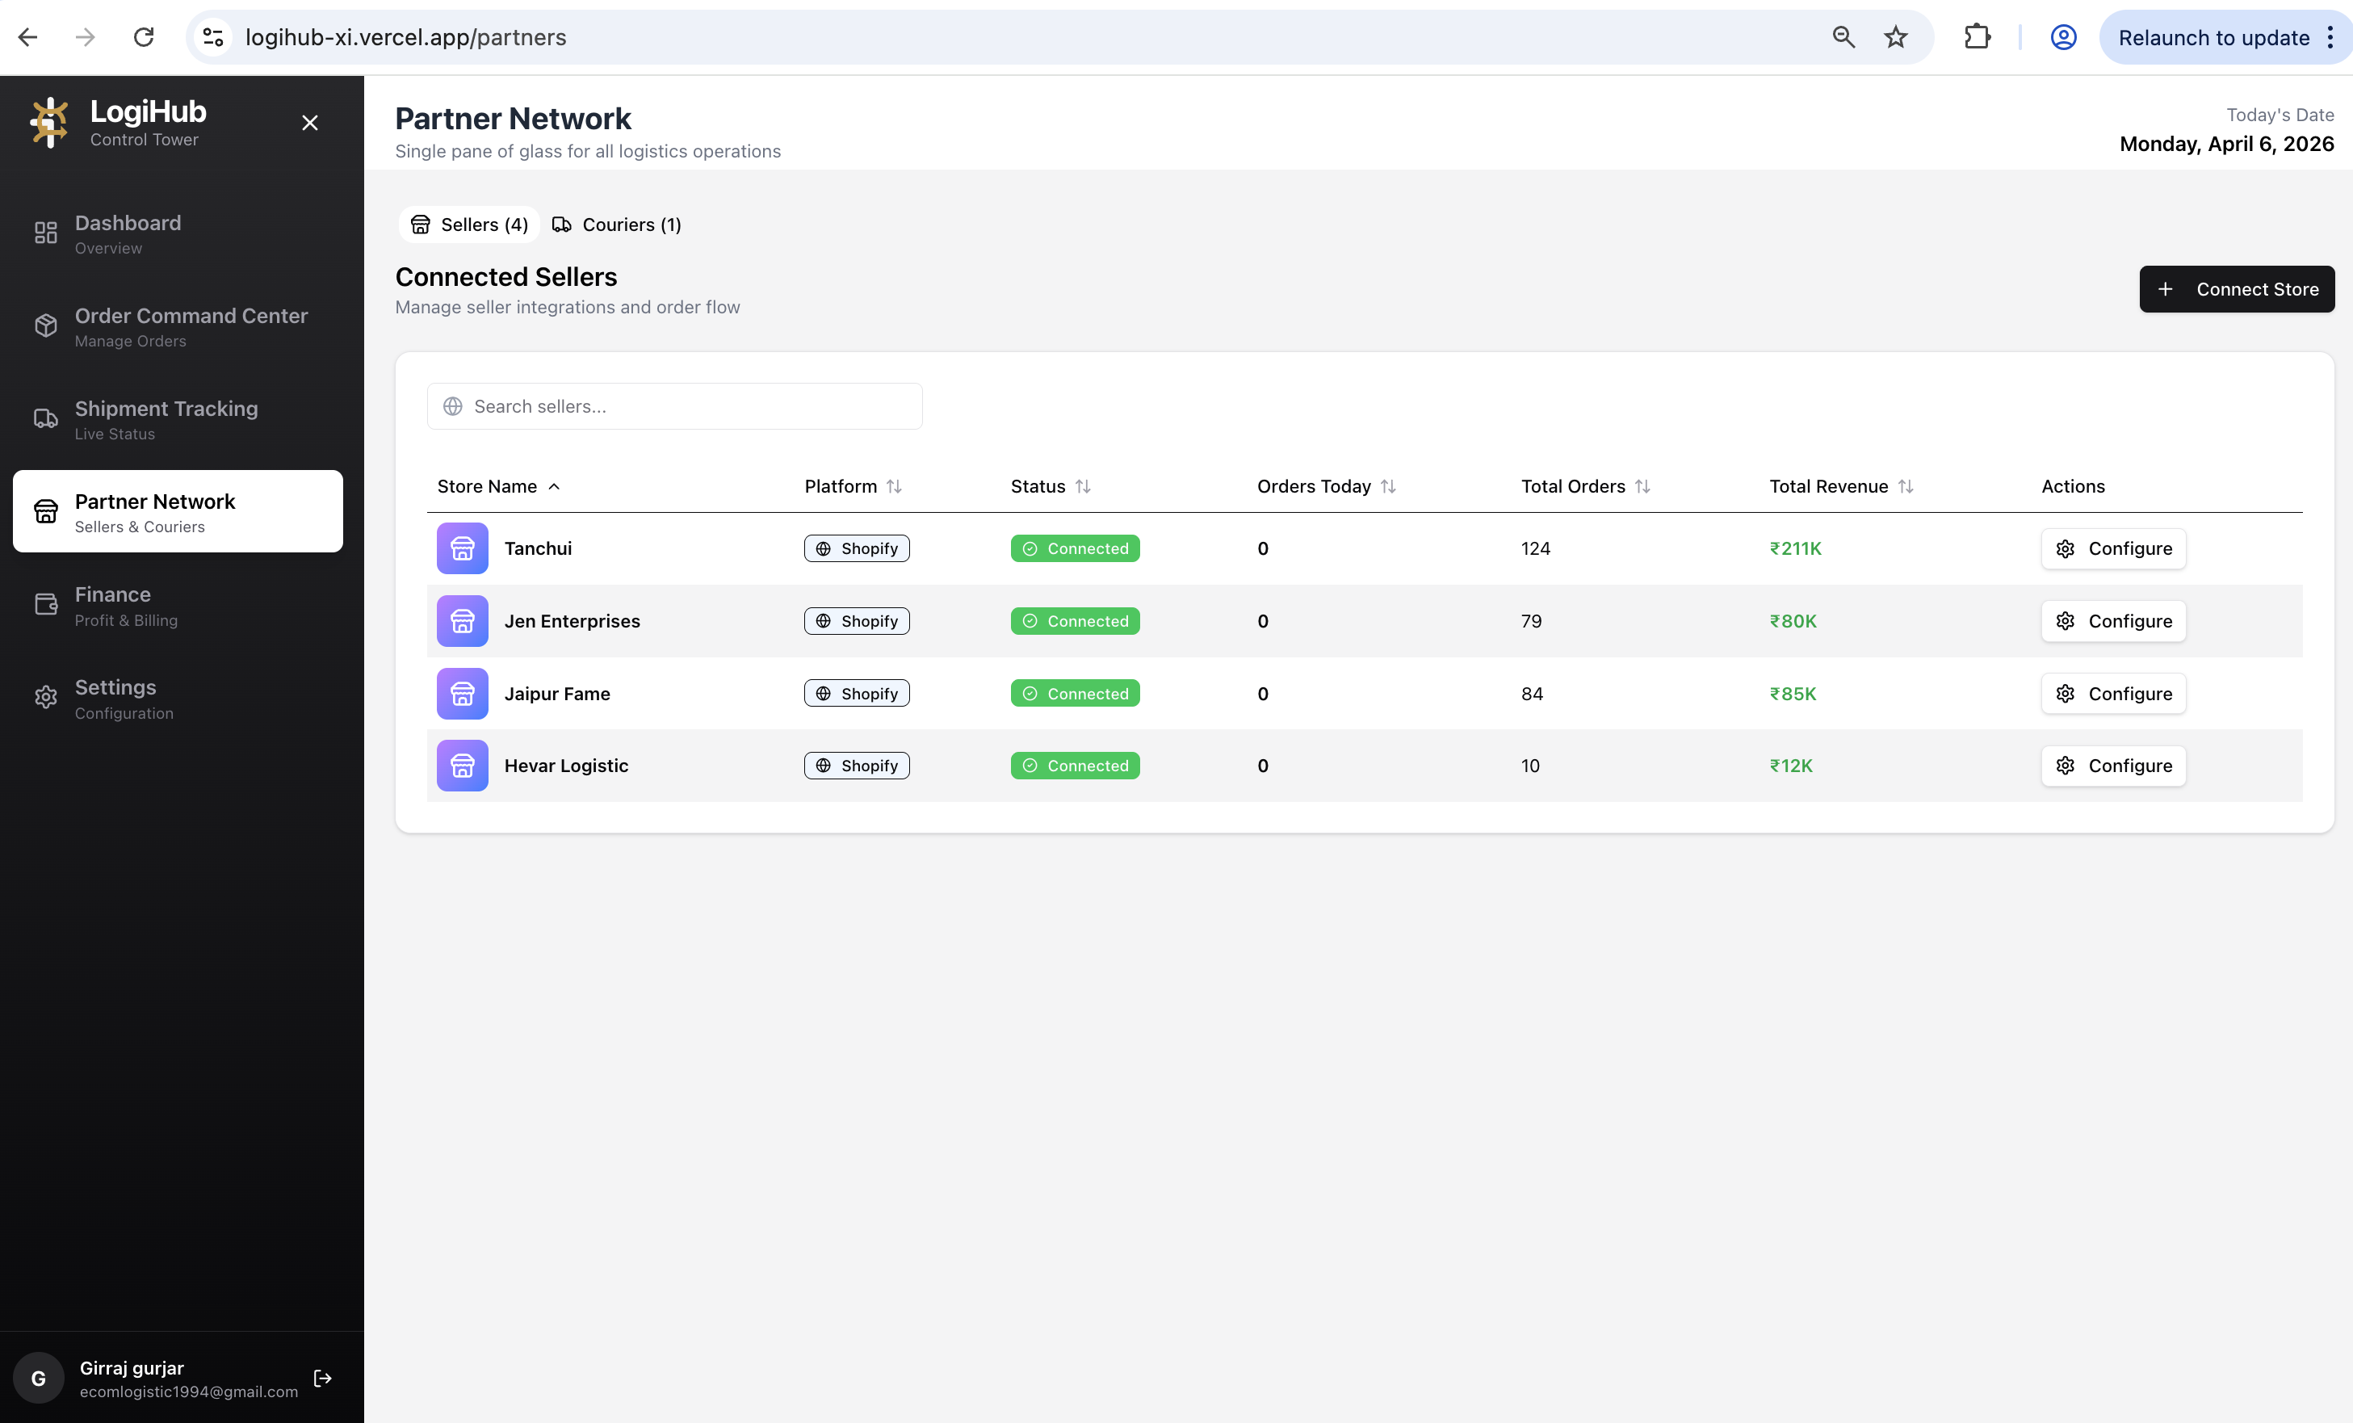Open site information icon in address bar

213,37
